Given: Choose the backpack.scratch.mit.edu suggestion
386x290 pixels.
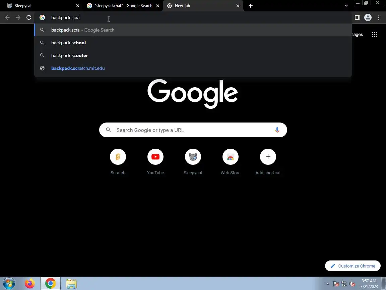Looking at the screenshot, I should (193, 68).
